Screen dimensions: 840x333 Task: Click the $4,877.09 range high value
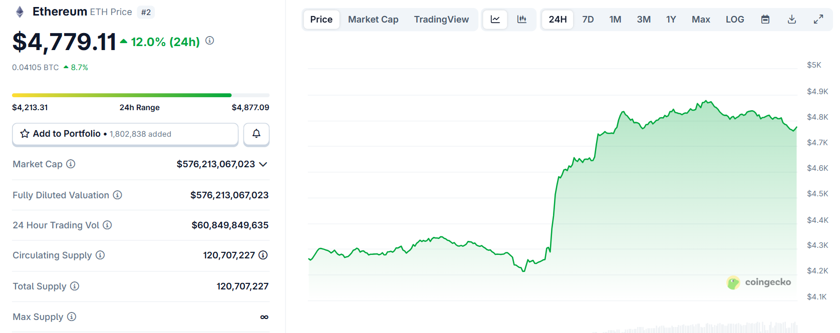(x=250, y=107)
